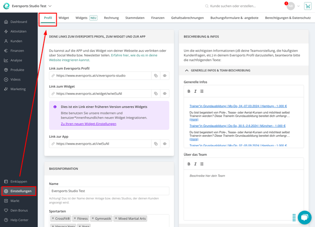Click first (more) link under Hamburg course
The width and height of the screenshot is (315, 227).
coord(194,119)
